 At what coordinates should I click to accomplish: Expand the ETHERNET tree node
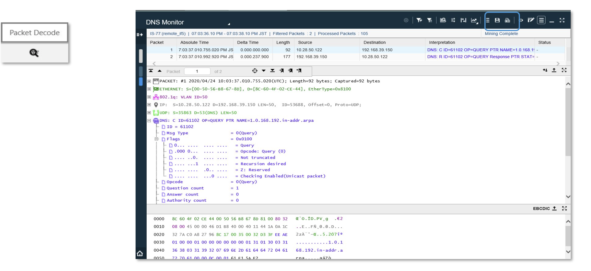click(149, 89)
